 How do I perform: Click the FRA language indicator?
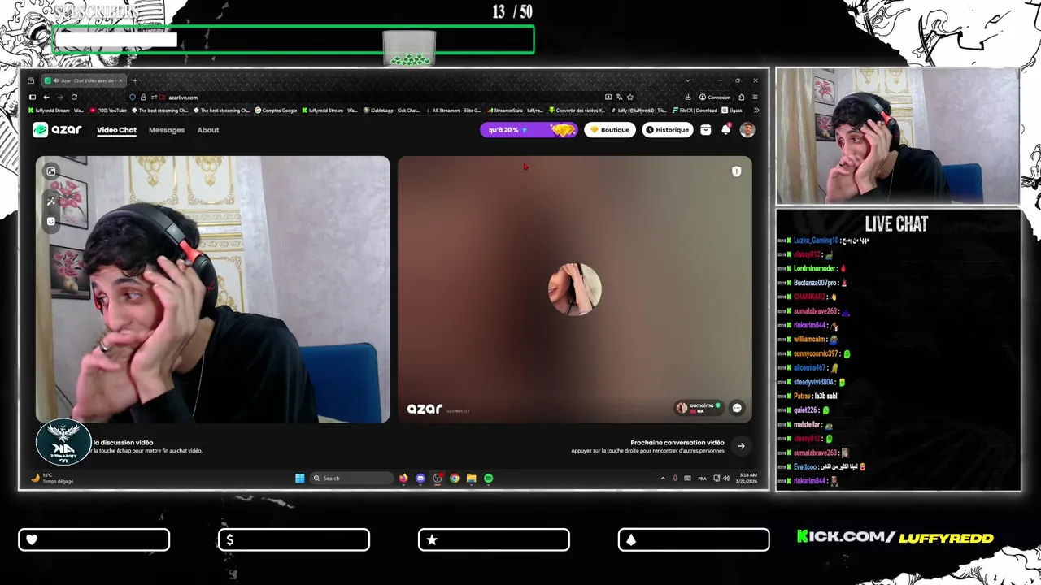703,479
